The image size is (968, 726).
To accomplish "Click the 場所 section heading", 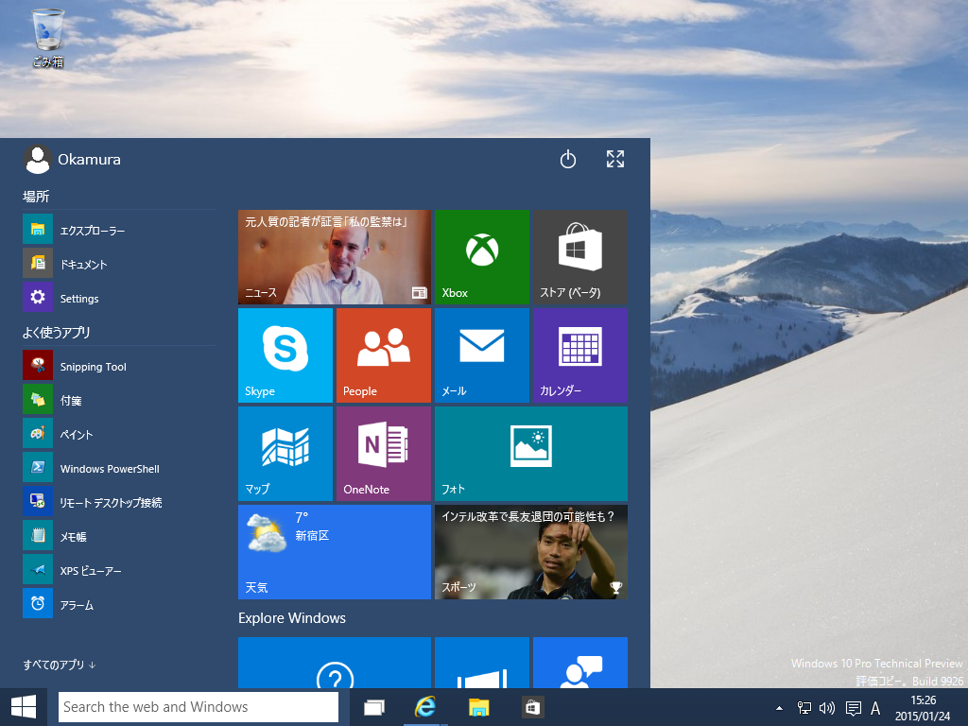I will click(36, 197).
